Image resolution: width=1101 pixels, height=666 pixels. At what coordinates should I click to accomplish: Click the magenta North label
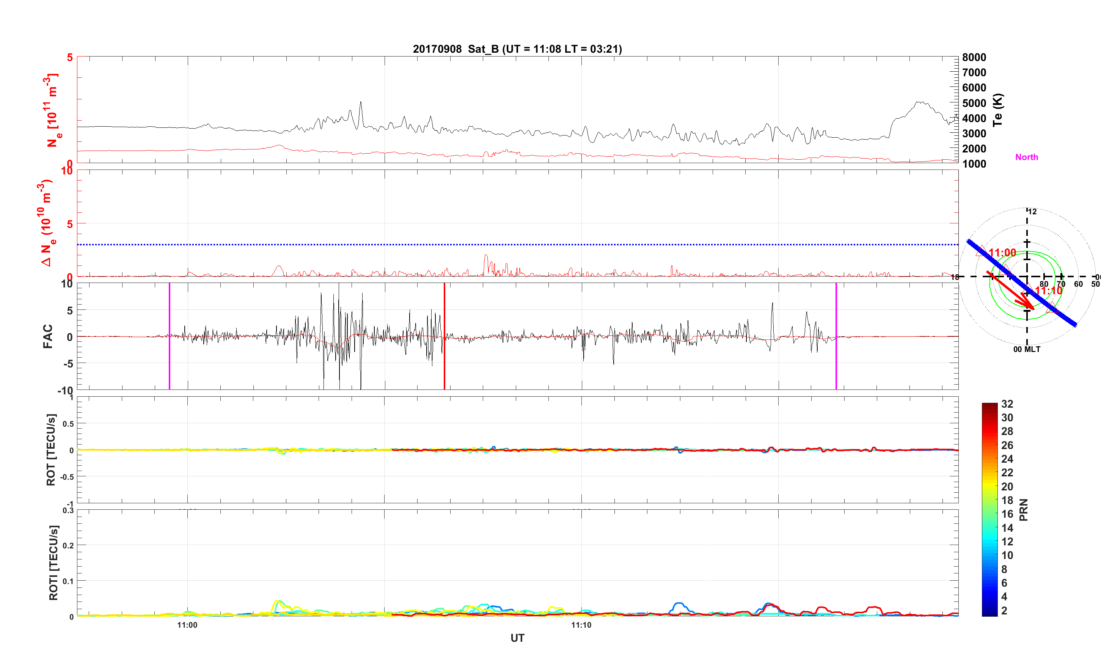point(1026,157)
